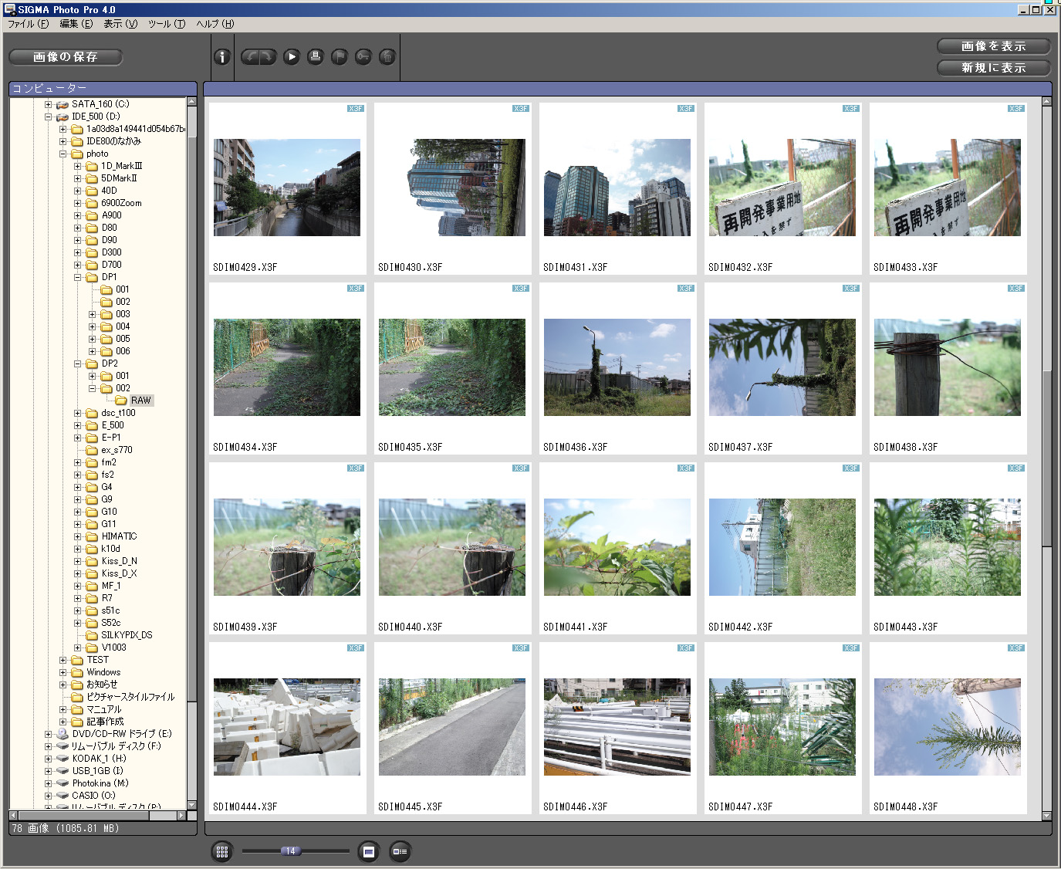1061x869 pixels.
Task: Click the thumbnail size slider showing 14
Action: click(x=290, y=850)
